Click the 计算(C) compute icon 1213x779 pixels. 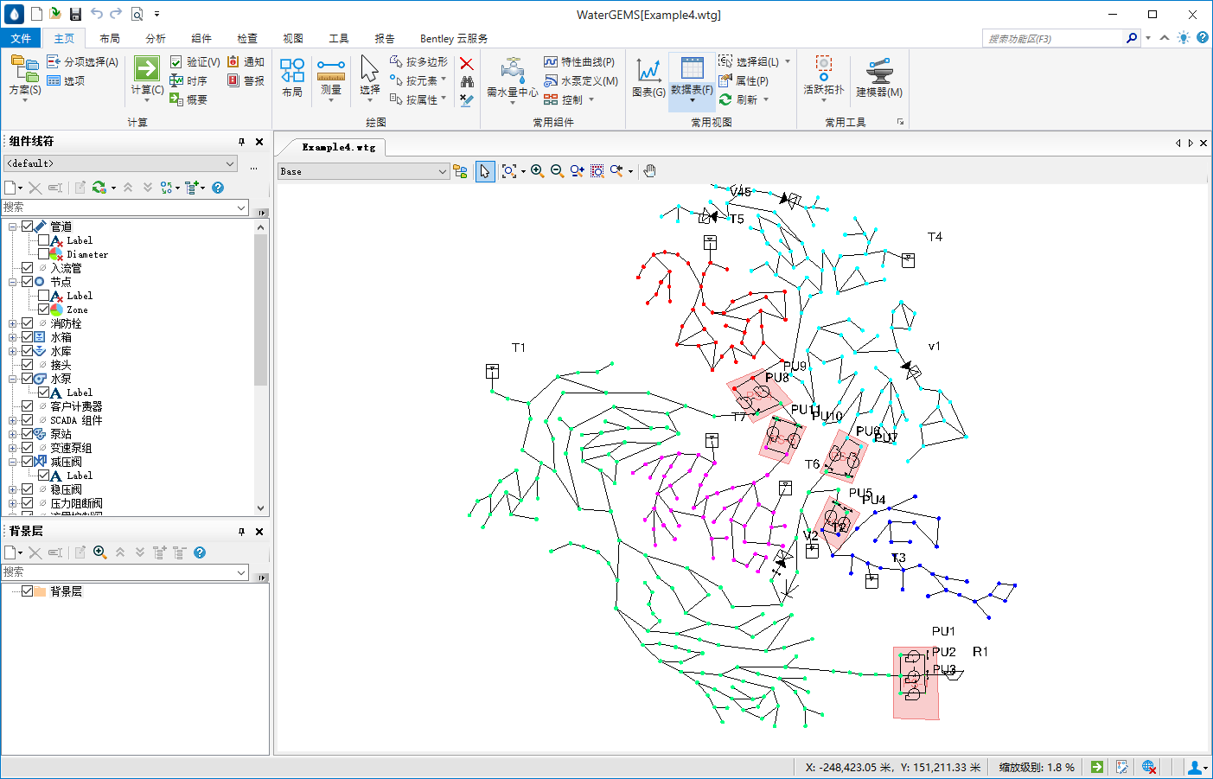tap(147, 69)
